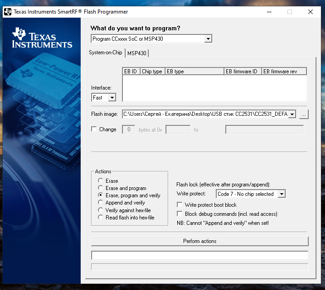Viewport: 325px width, 290px height.
Task: Click the SmartRF title bar app icon
Action: pyautogui.click(x=8, y=12)
